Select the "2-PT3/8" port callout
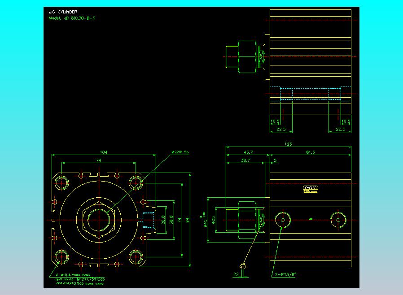This screenshot has height=295, width=403. coord(285,274)
